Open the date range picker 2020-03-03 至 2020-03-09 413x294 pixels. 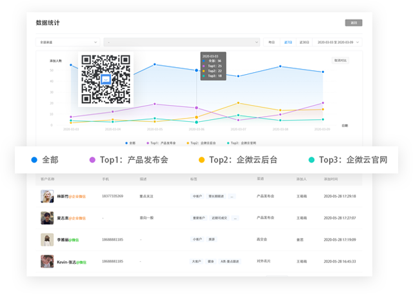(x=337, y=43)
